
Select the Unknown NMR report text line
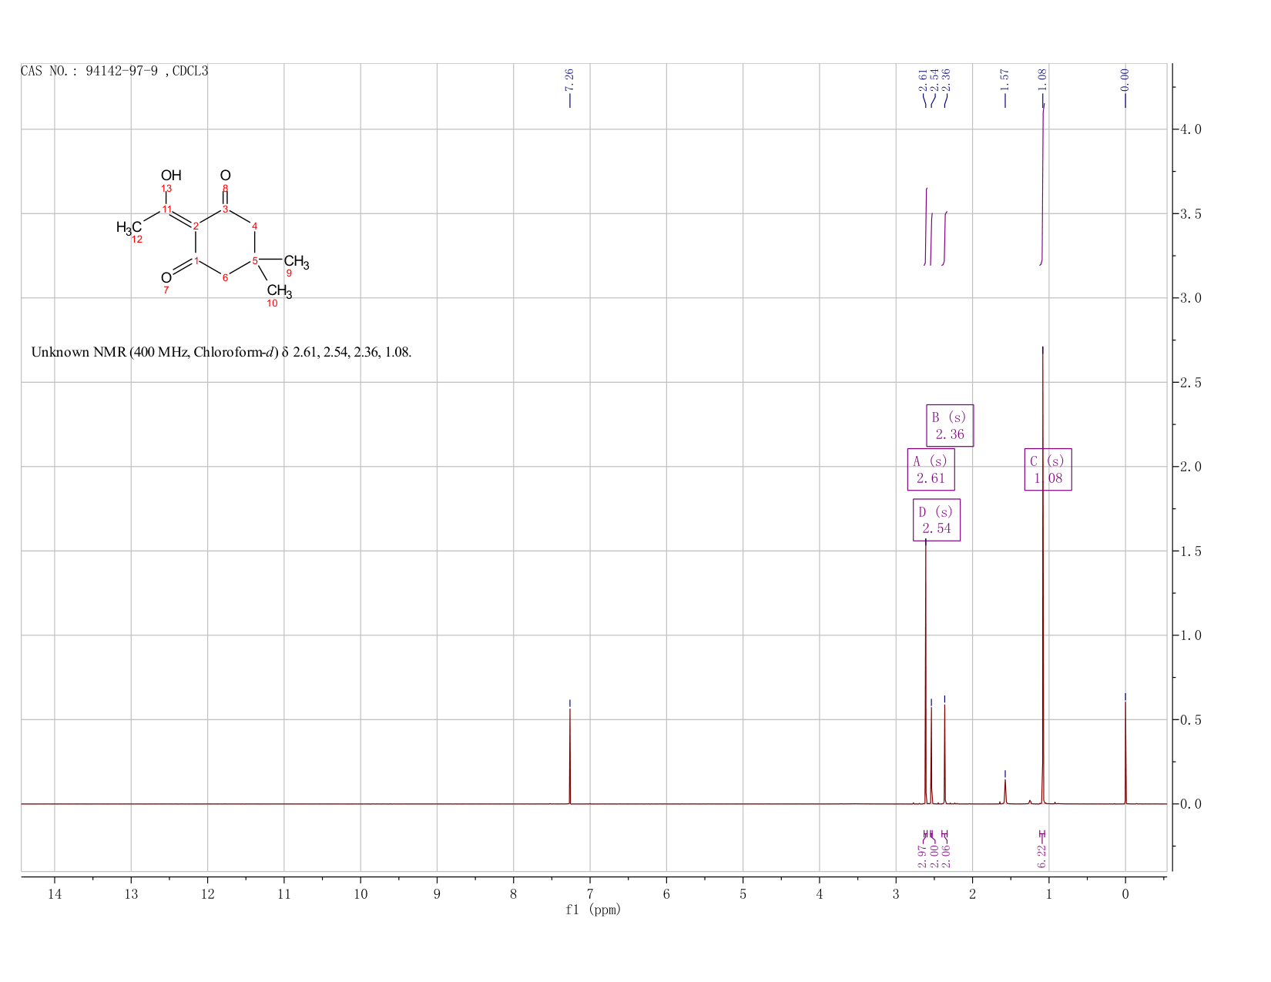coord(221,352)
